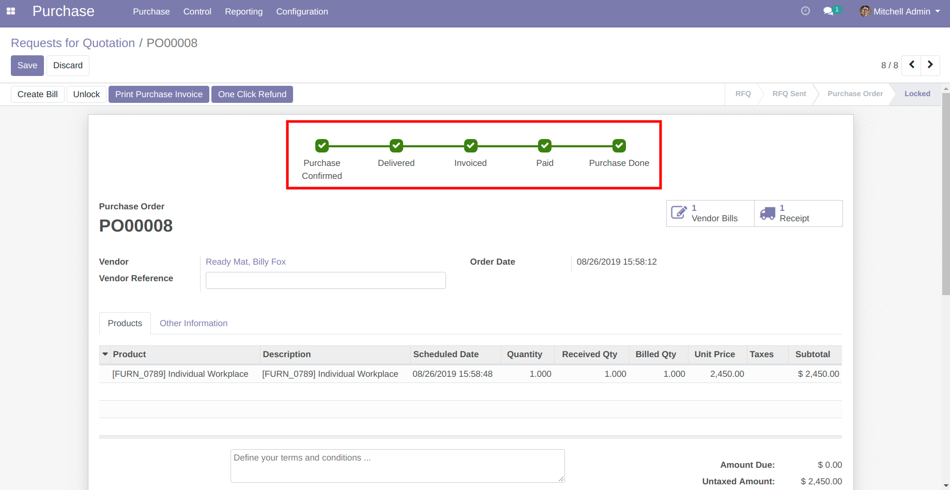950x490 pixels.
Task: Click Mitchell Admin avatar picture
Action: pos(865,11)
